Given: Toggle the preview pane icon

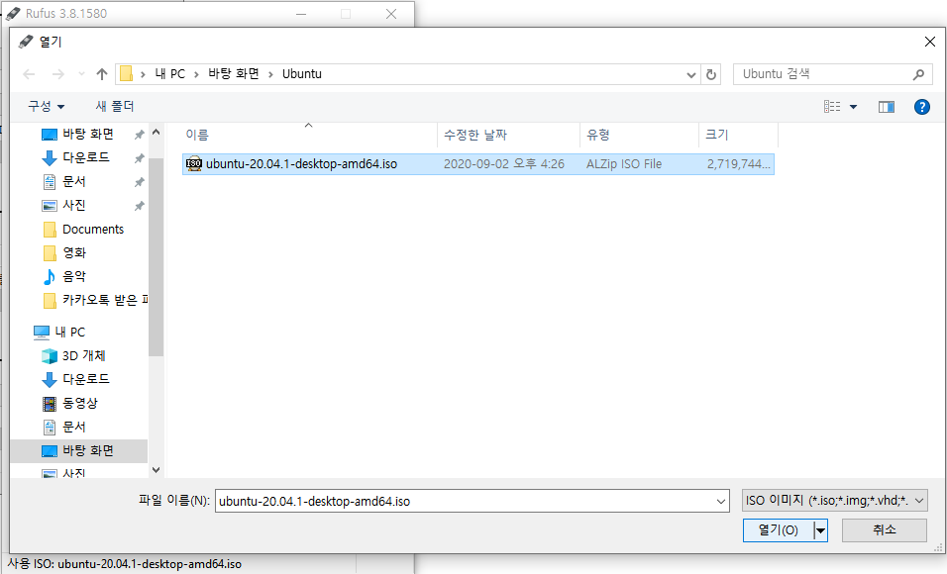Looking at the screenshot, I should point(886,107).
